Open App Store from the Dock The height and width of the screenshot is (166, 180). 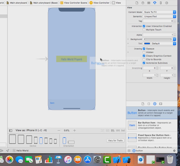pyautogui.click(x=87, y=159)
